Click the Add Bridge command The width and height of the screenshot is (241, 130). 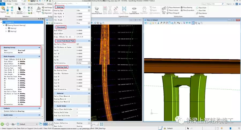(47, 7)
